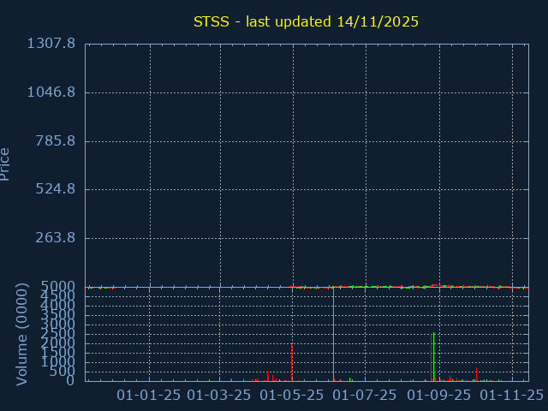Screen dimensions: 548x411
Task: Click the tallest green volume bar
Action: (x=433, y=357)
